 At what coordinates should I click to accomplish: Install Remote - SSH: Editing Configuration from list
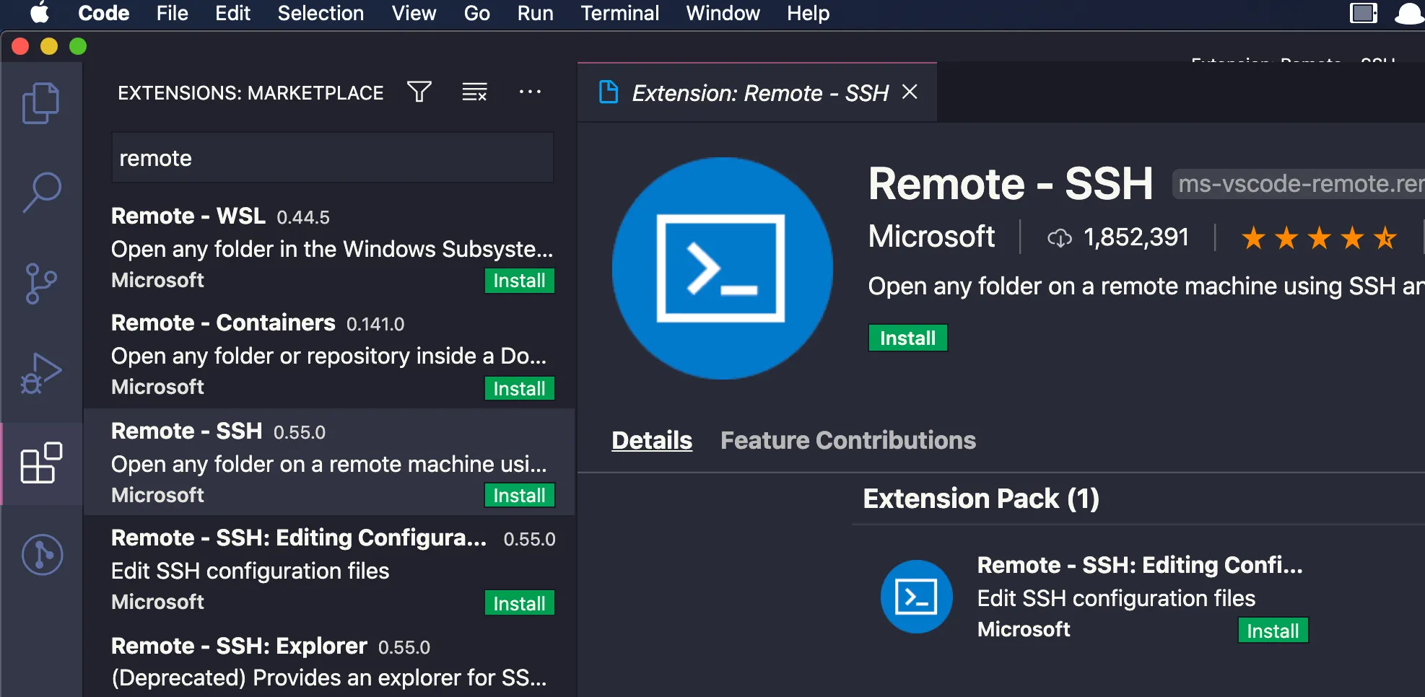click(519, 603)
